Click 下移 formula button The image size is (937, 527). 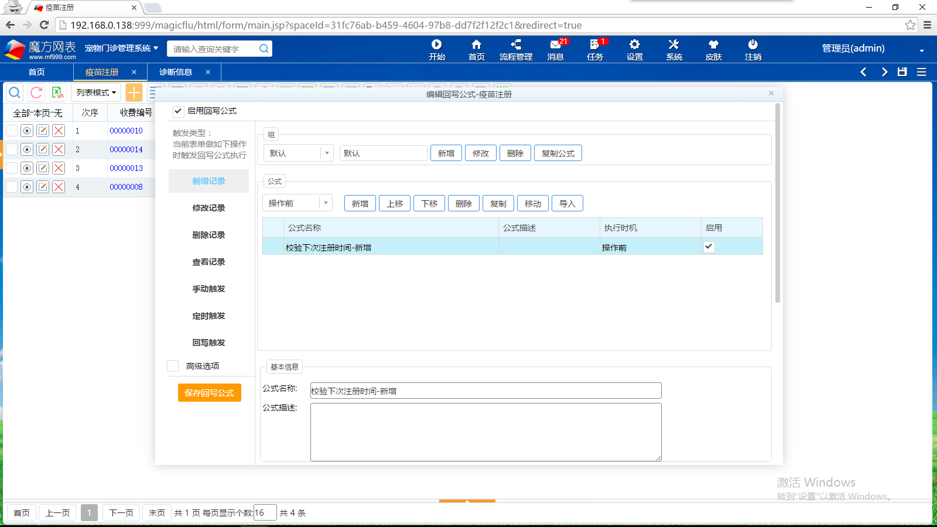click(x=429, y=203)
